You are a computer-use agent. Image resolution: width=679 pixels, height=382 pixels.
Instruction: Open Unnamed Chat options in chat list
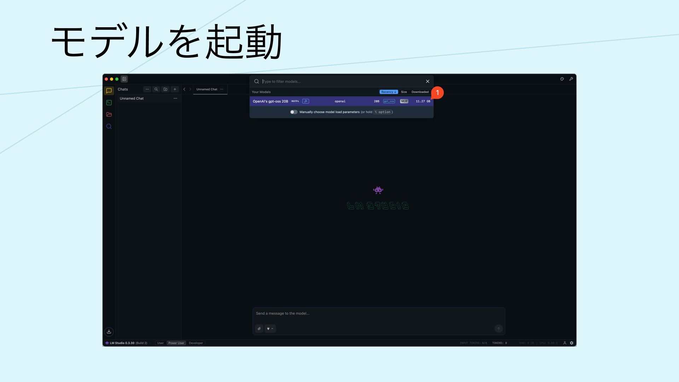click(175, 99)
